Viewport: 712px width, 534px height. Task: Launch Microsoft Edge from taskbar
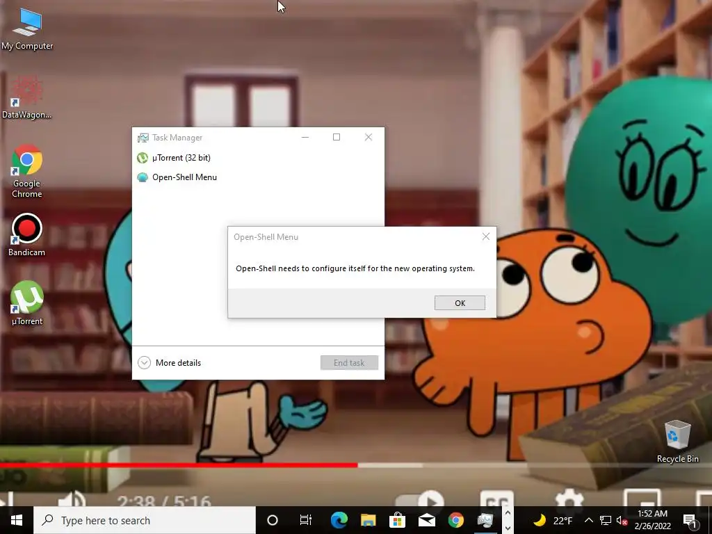[339, 520]
